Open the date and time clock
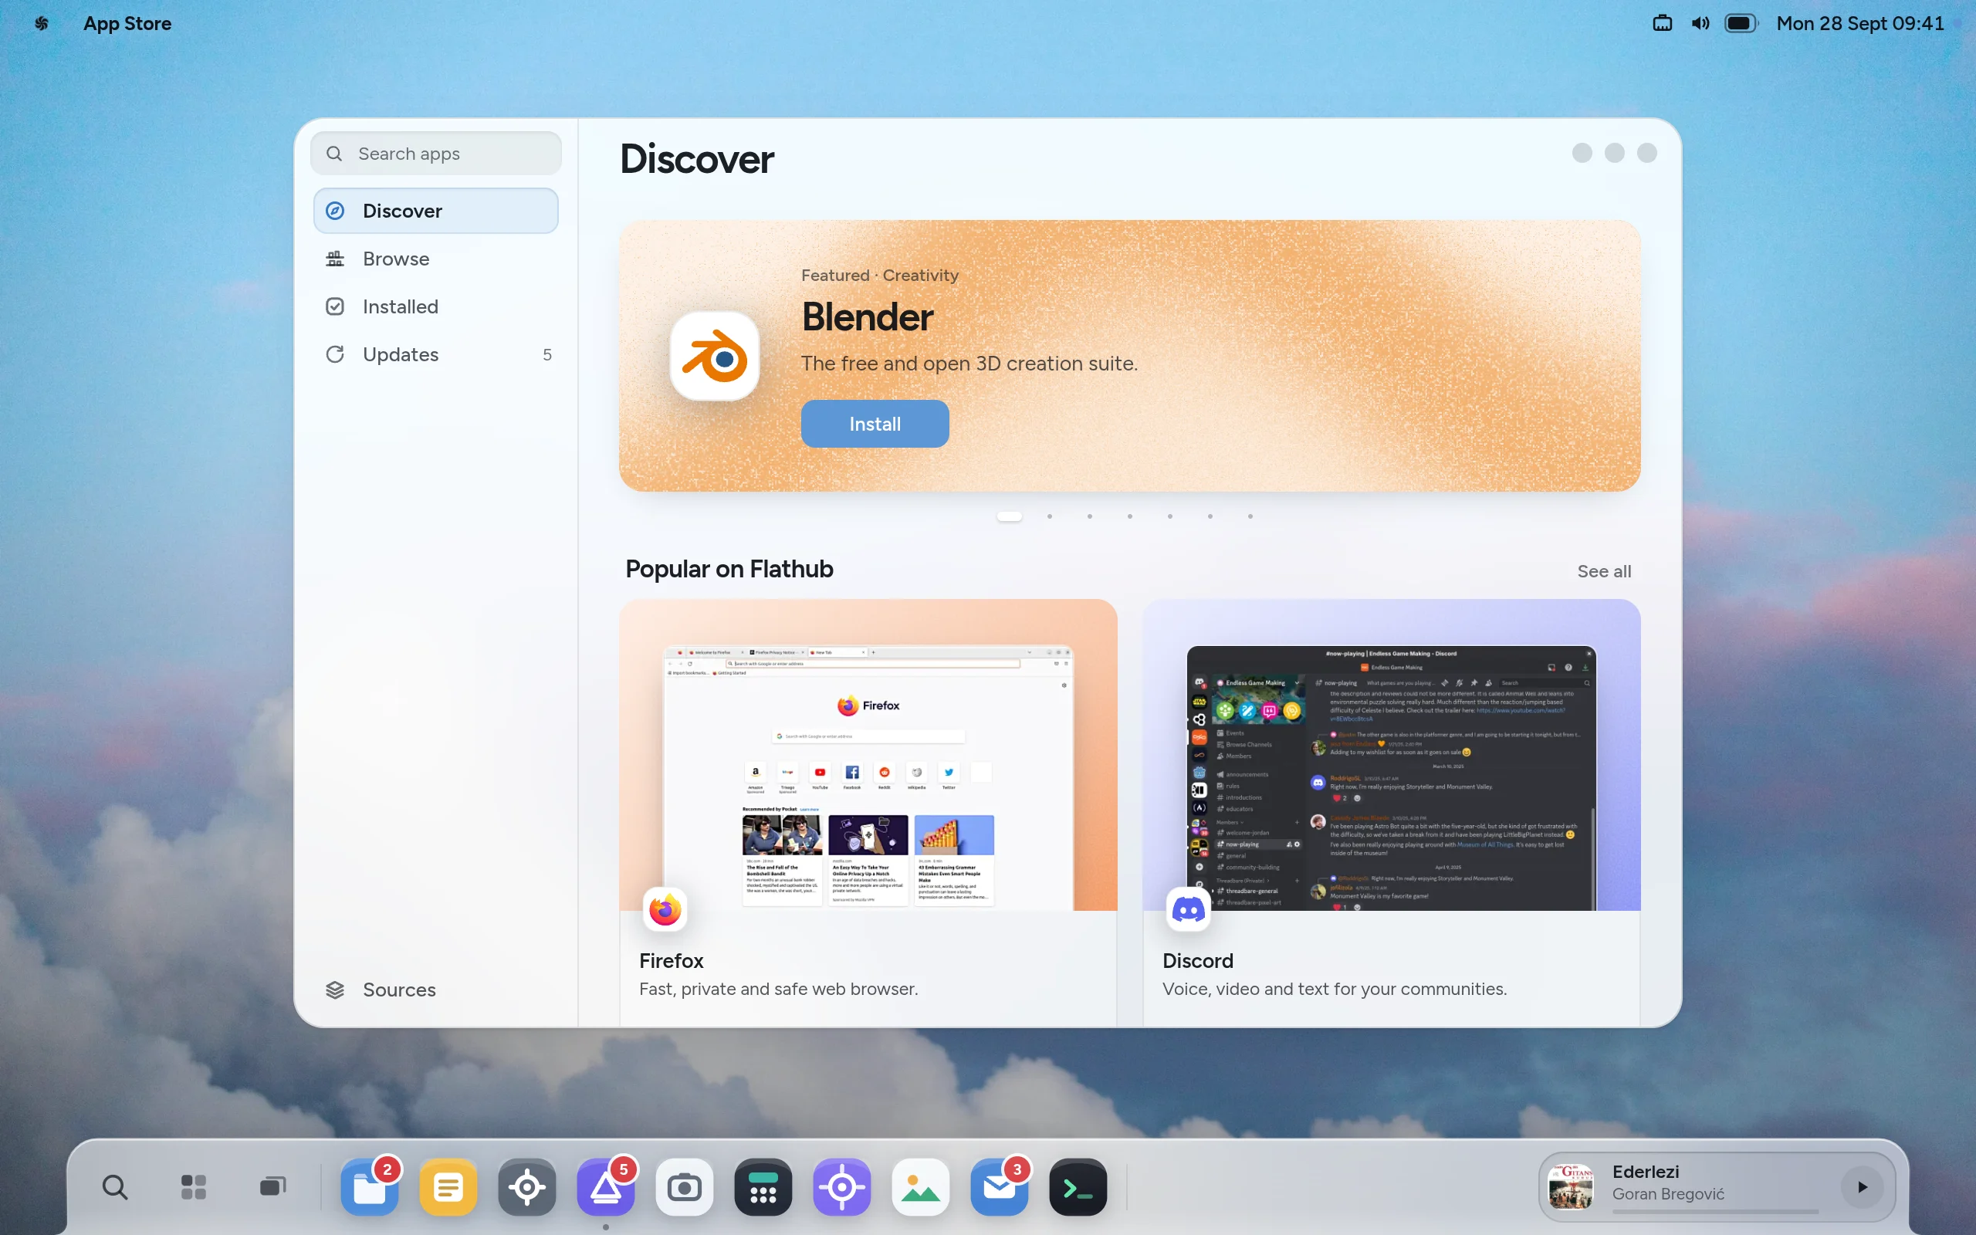The height and width of the screenshot is (1235, 1976). [1859, 24]
